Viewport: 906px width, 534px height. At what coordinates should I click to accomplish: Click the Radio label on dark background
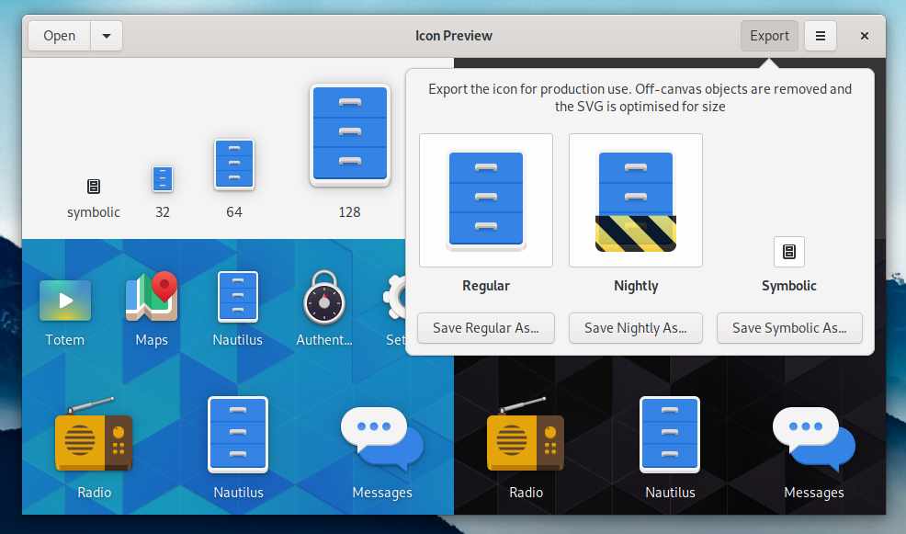pos(526,493)
